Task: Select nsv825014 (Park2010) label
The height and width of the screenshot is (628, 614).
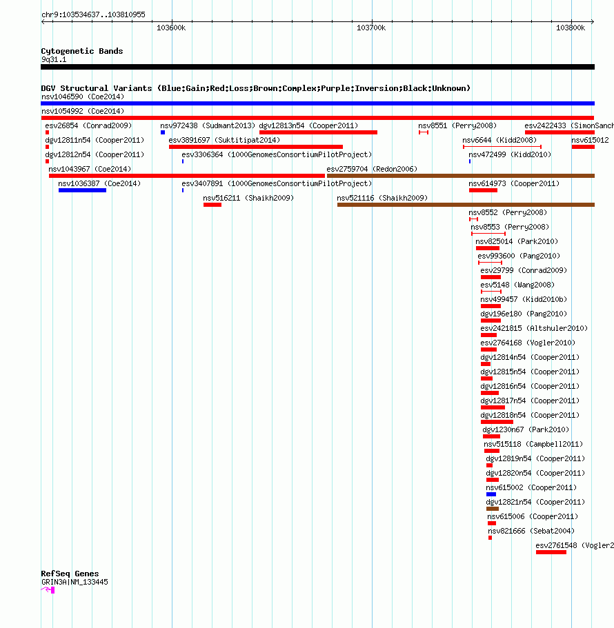Action: click(x=516, y=241)
